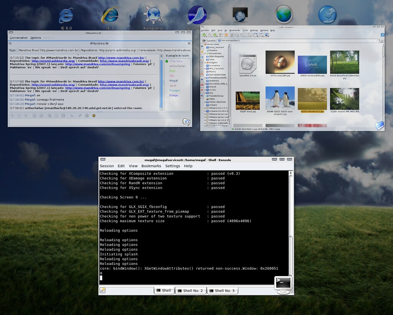Click the Konqueror folder tree horizontal scrollbar
Screen dimensions: 393x315
click(x=216, y=126)
